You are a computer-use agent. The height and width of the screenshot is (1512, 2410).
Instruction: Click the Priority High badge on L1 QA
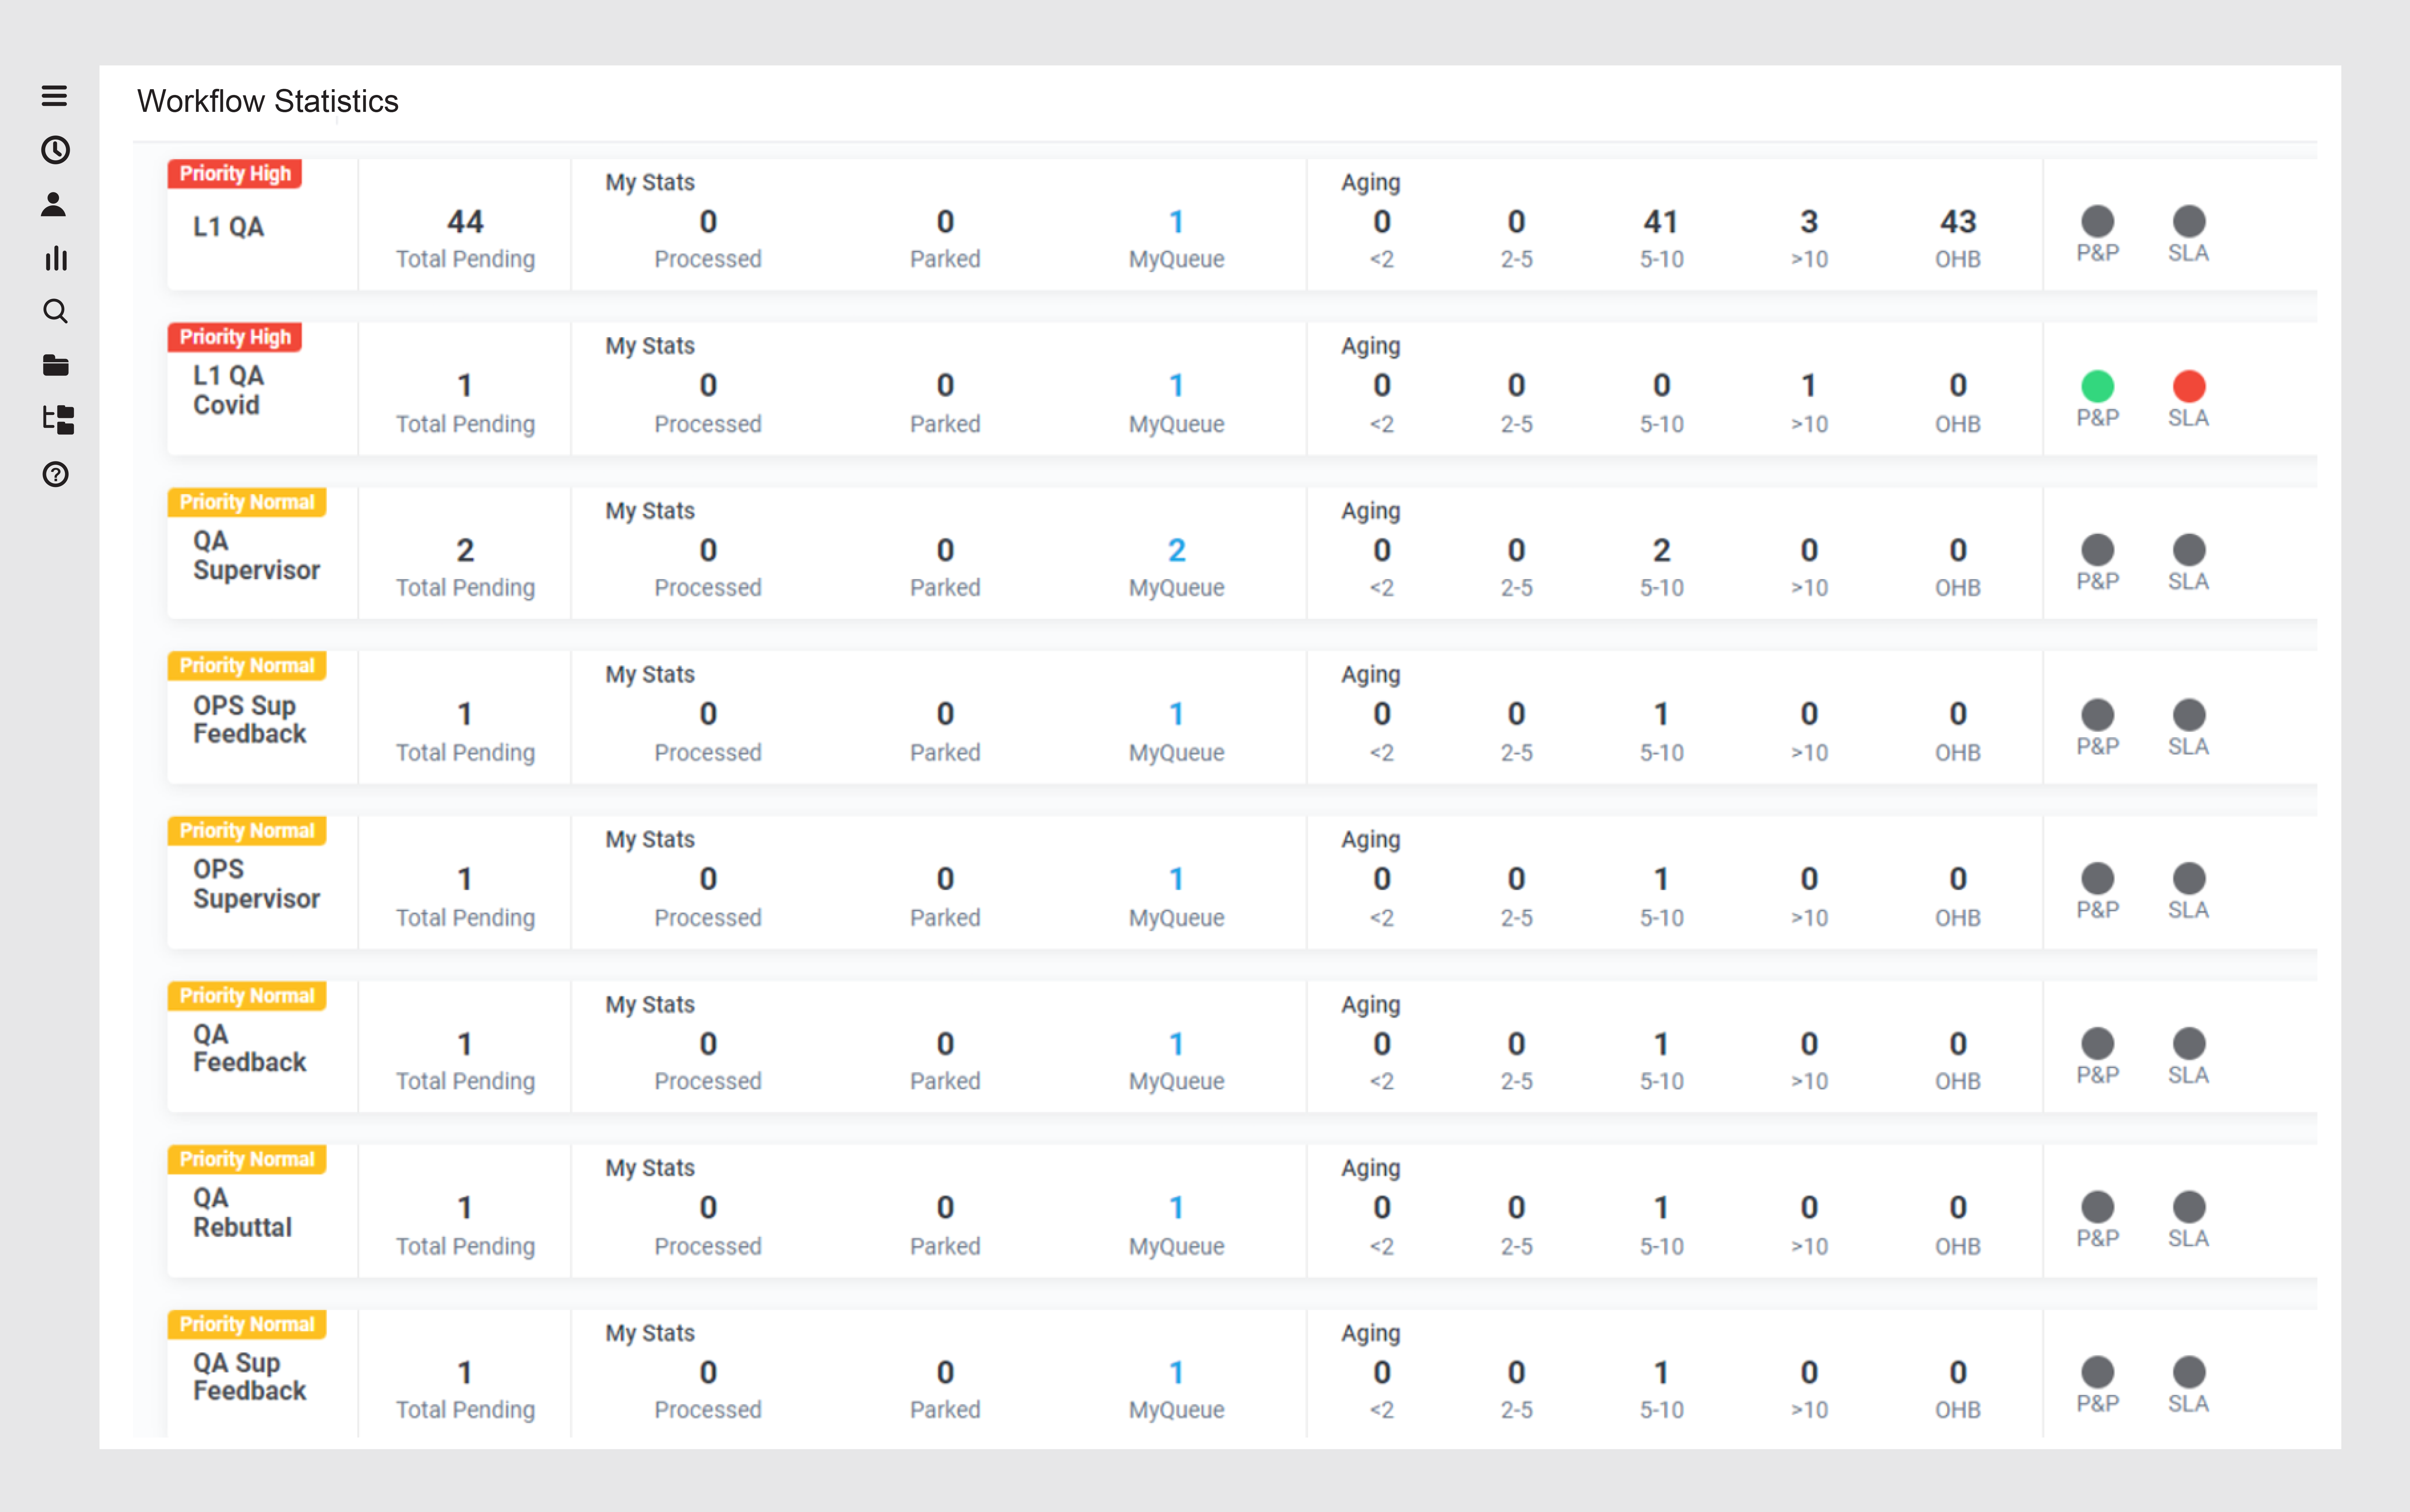pos(235,174)
